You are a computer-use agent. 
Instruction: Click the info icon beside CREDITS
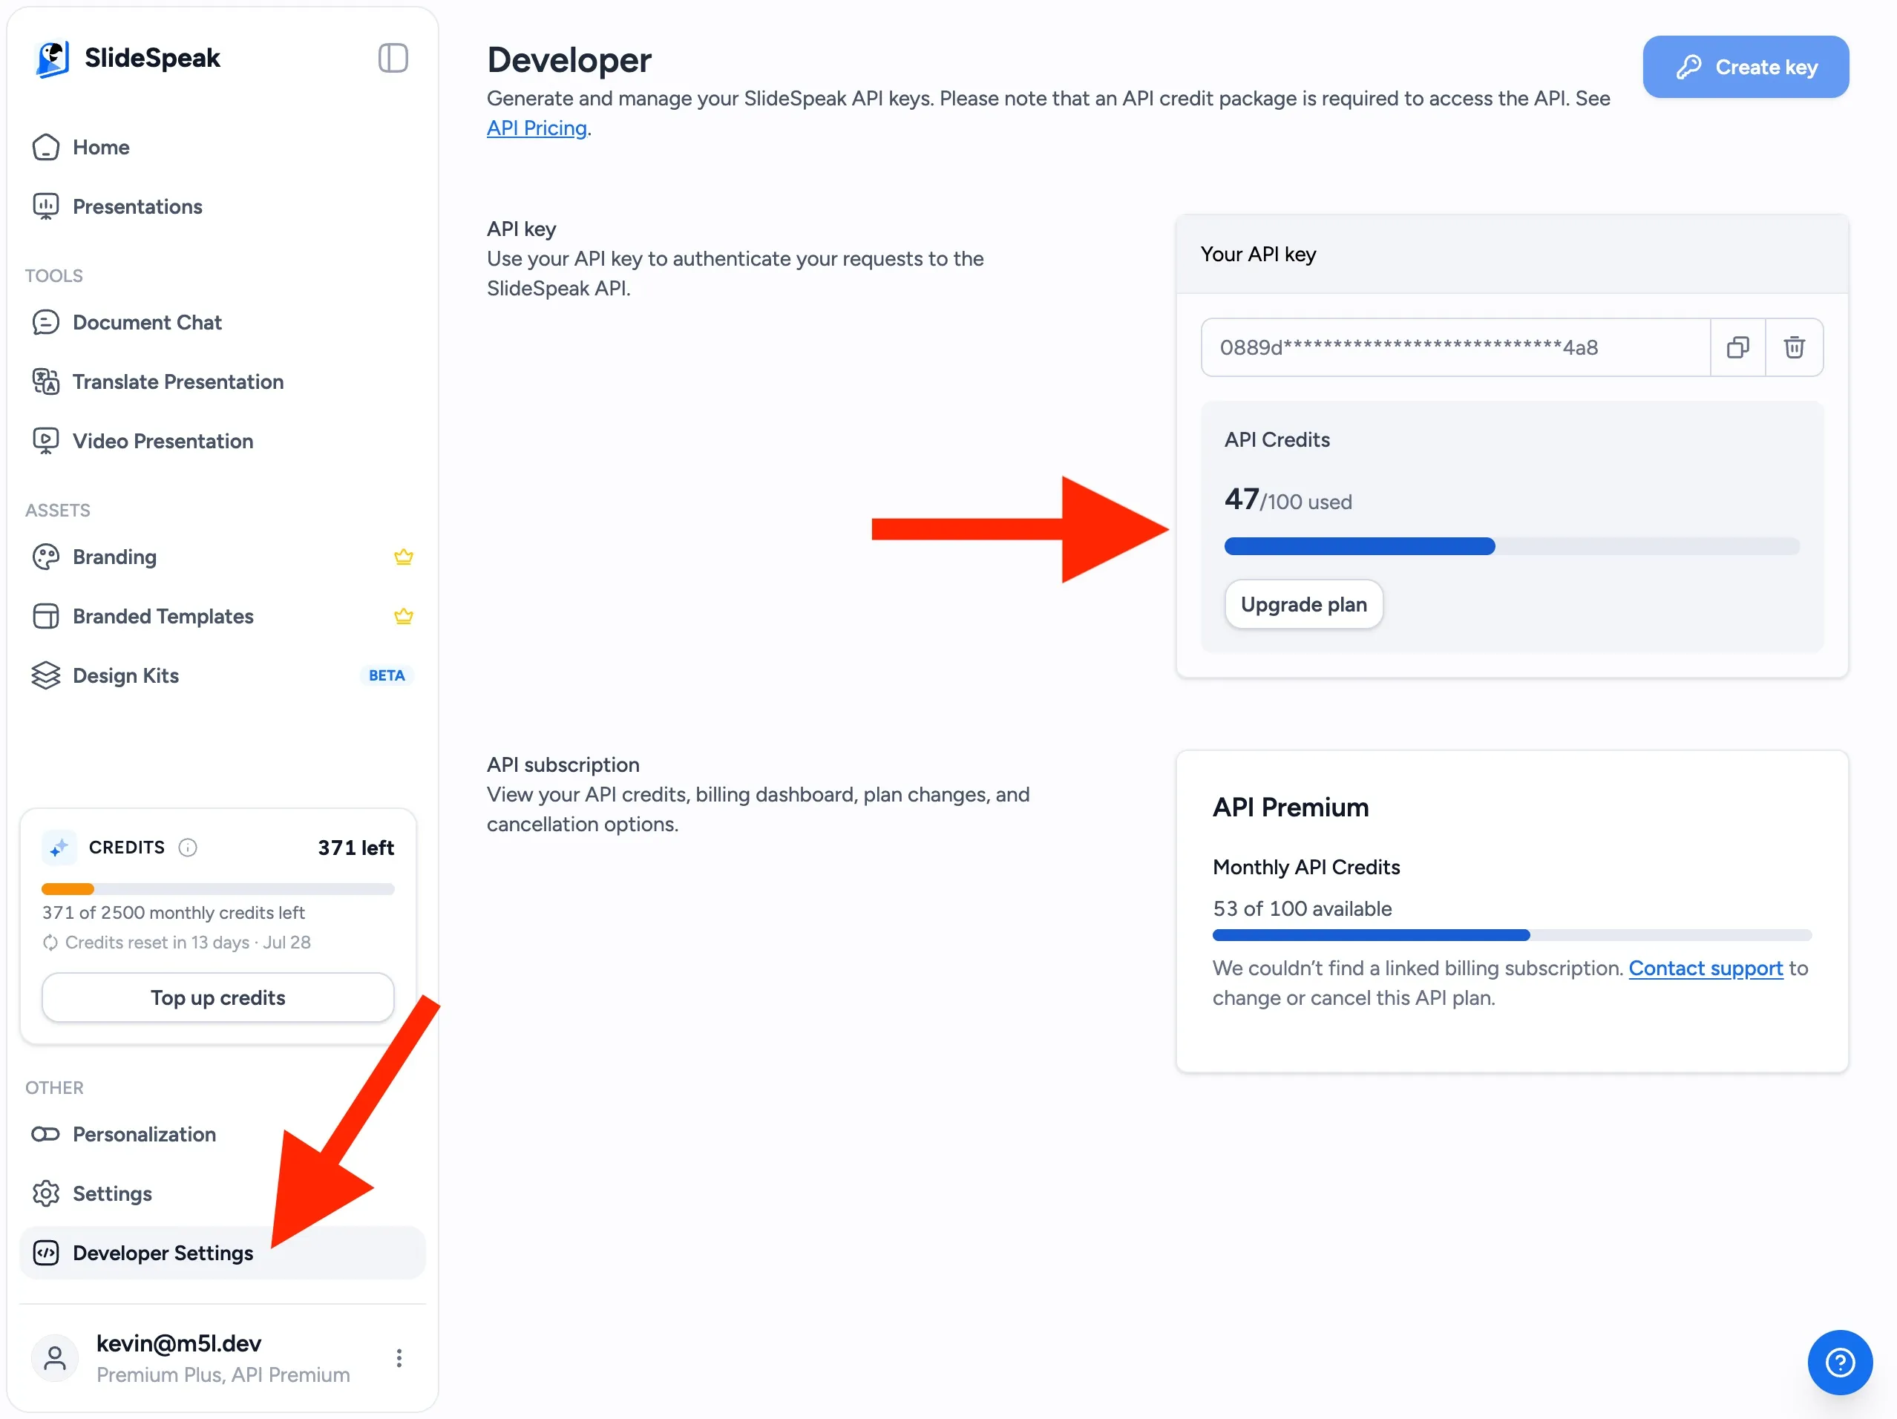187,848
